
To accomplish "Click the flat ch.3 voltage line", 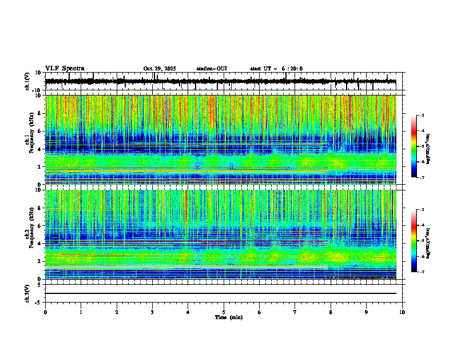I will [x=221, y=293].
